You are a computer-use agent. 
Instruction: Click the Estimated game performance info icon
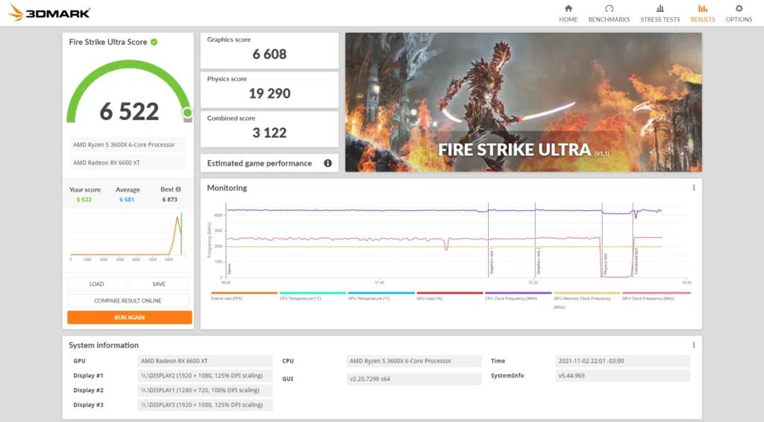328,163
